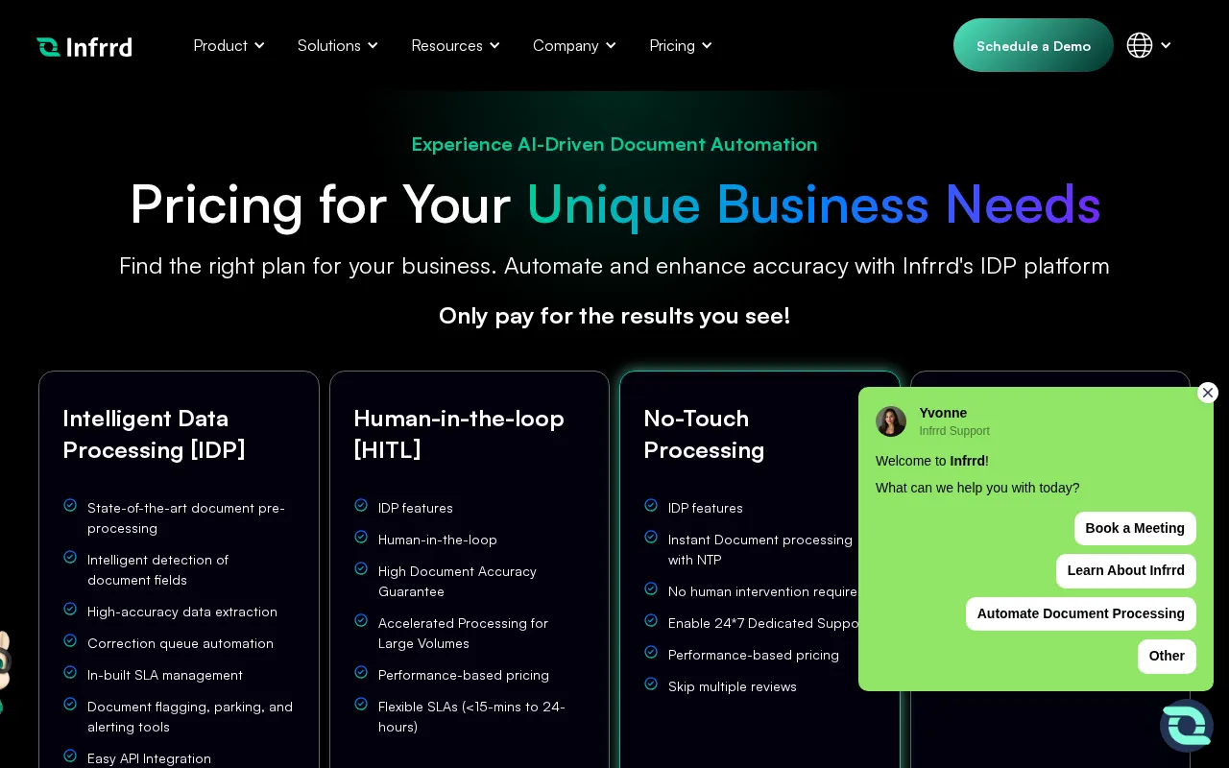Click checkmark beside Easy API Integration
This screenshot has width=1229, height=768.
pos(70,756)
